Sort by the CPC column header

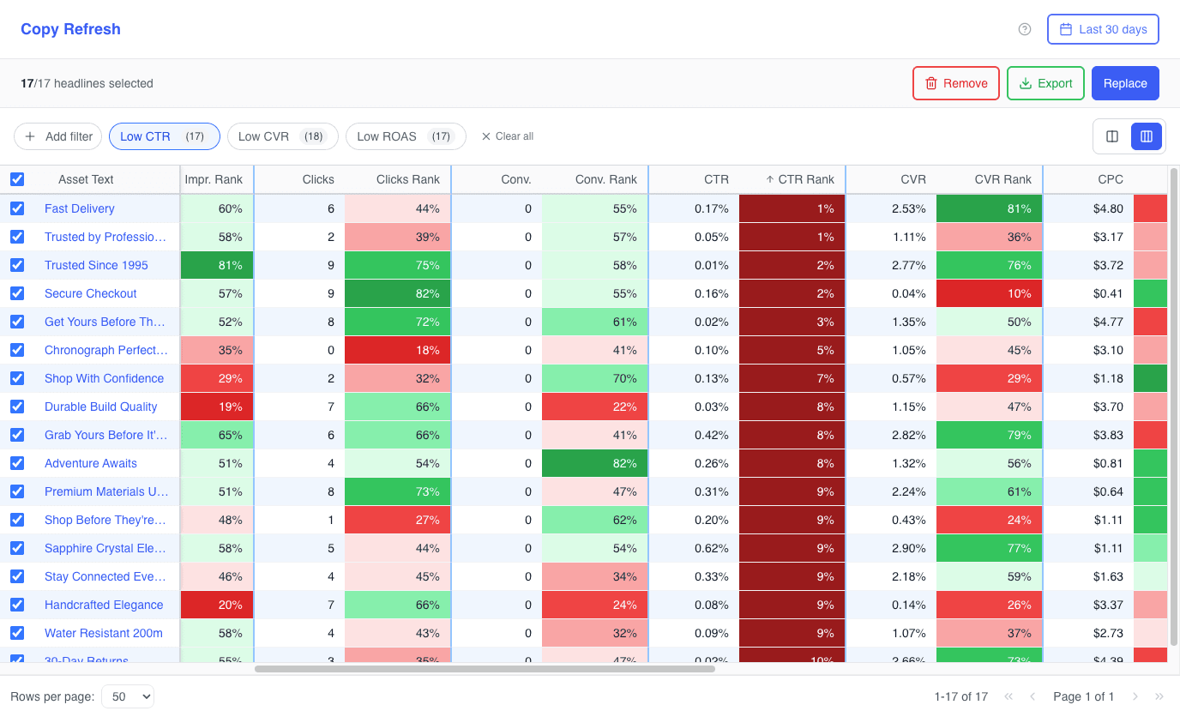[x=1111, y=179]
